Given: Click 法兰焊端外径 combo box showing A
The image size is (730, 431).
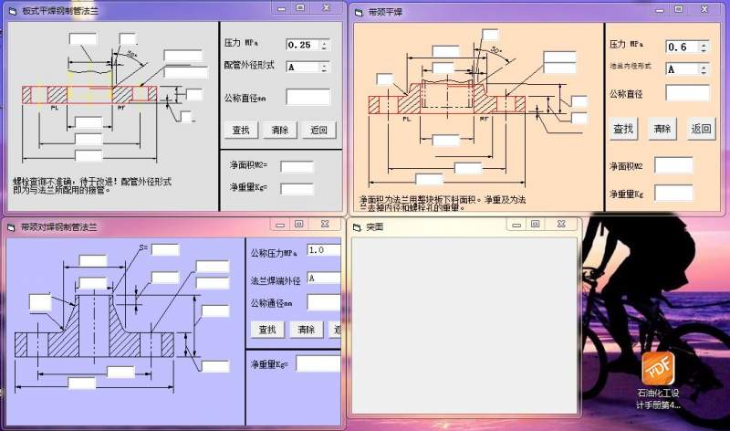Looking at the screenshot, I should [324, 279].
